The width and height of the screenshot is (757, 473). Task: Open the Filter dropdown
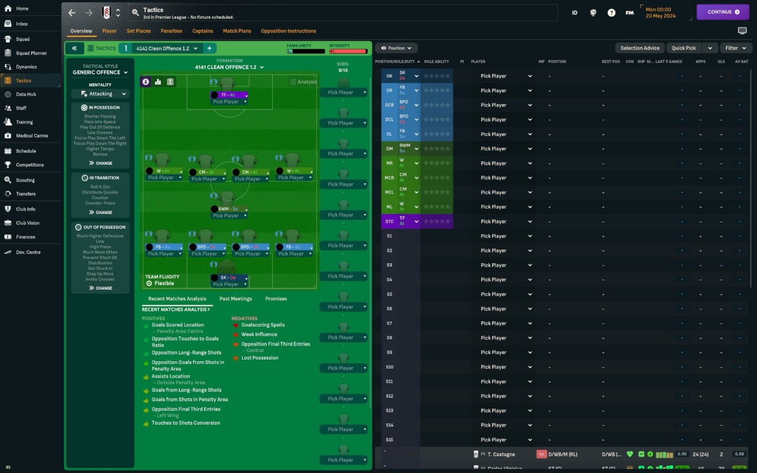click(x=736, y=48)
